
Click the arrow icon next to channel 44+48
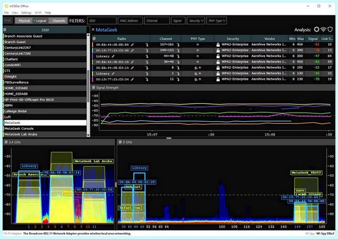pos(178,56)
